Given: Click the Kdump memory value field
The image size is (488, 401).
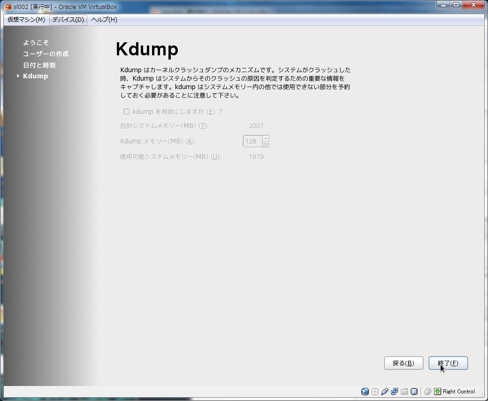Looking at the screenshot, I should [252, 141].
